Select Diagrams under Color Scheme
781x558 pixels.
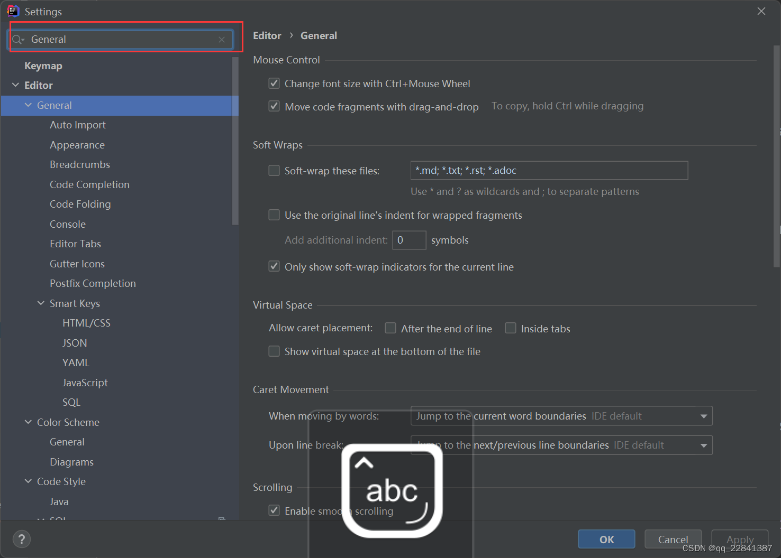71,462
